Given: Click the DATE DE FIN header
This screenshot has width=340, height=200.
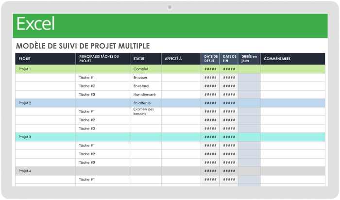Looking at the screenshot, I should 229,59.
